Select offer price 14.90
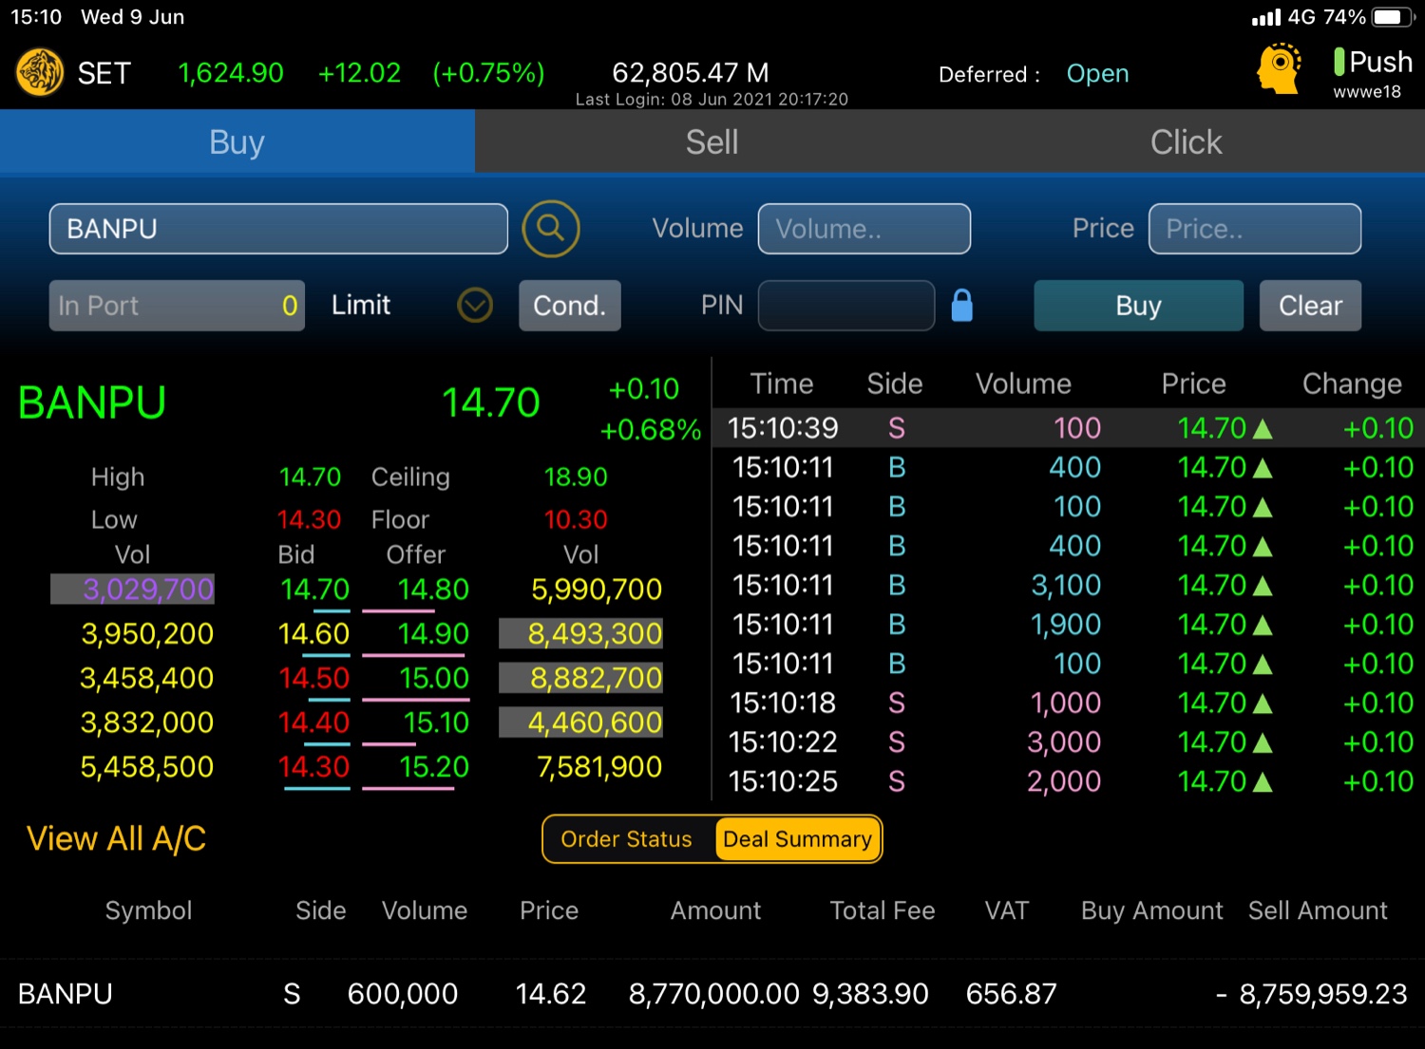Viewport: 1425px width, 1049px height. pos(433,634)
